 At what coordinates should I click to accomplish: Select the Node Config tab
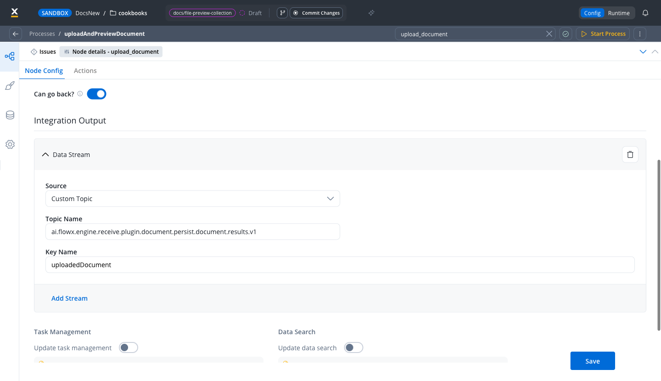[x=44, y=71]
